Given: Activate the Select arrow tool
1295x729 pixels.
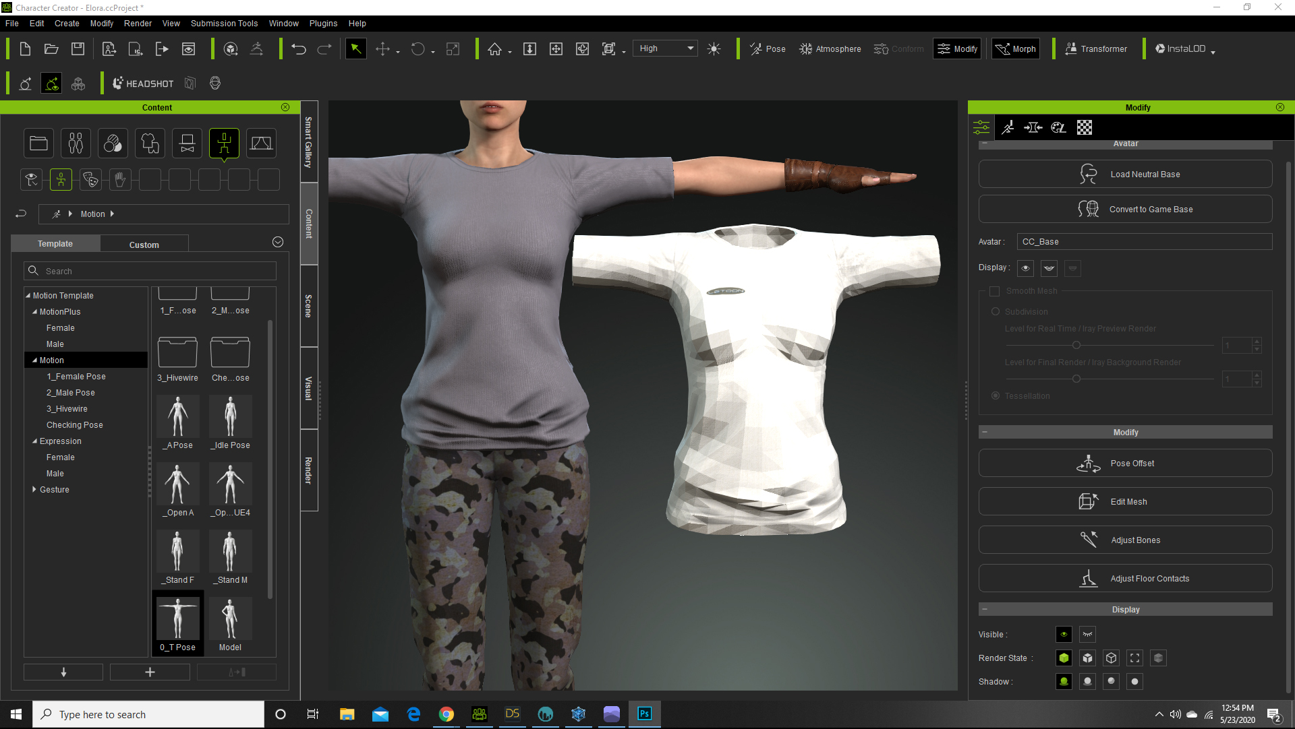Looking at the screenshot, I should [355, 49].
